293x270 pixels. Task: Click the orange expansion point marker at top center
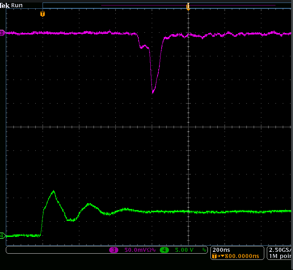tap(188, 6)
